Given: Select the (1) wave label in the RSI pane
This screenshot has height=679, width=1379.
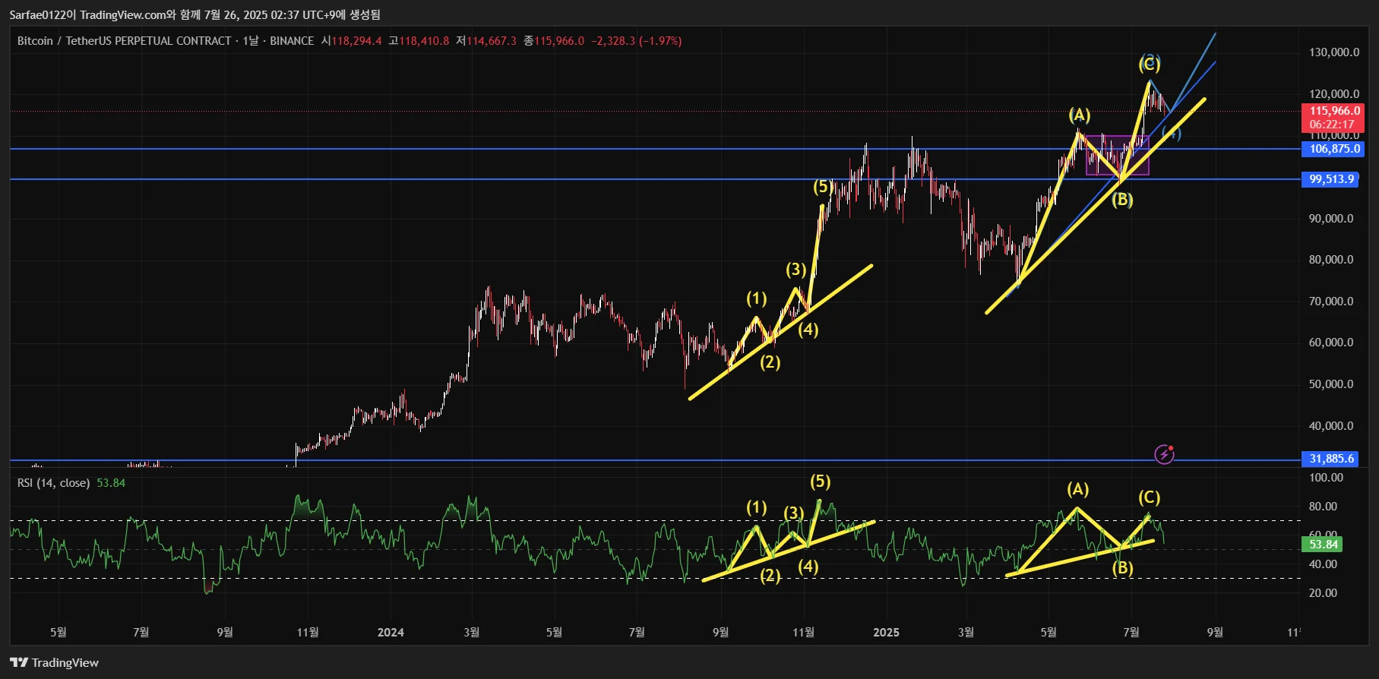Looking at the screenshot, I should pos(756,507).
